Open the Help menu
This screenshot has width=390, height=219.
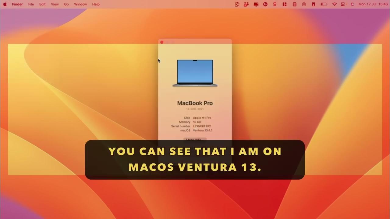pos(96,4)
